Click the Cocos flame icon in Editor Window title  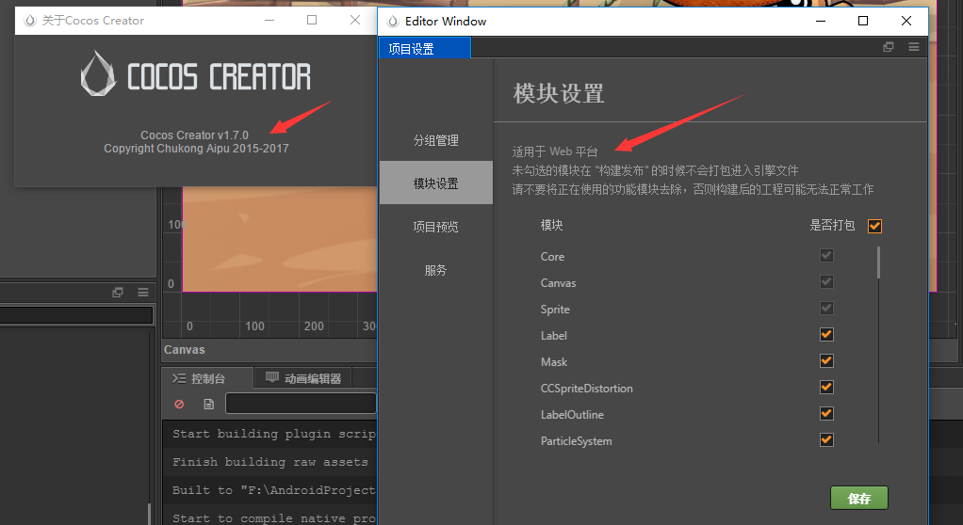point(392,22)
